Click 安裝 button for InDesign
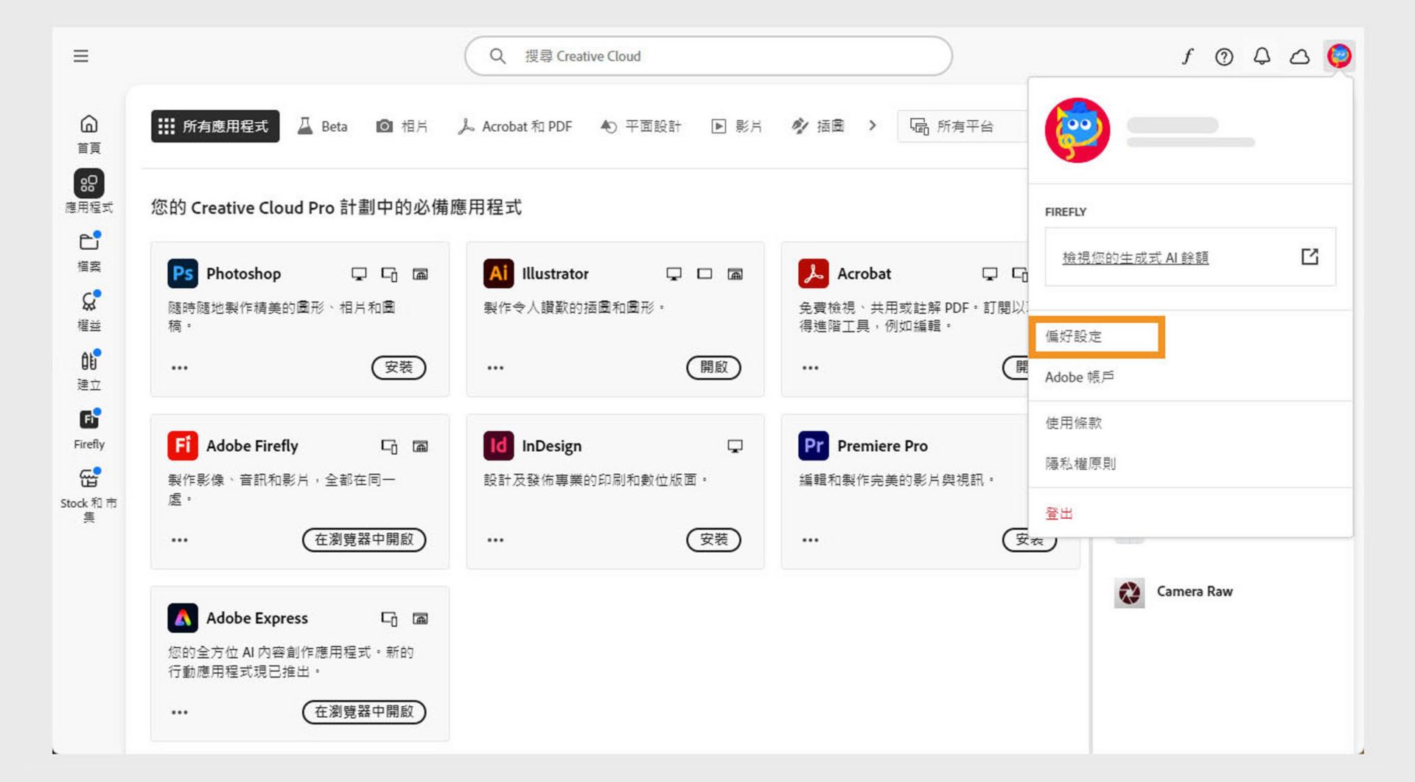This screenshot has height=782, width=1415. click(x=713, y=540)
